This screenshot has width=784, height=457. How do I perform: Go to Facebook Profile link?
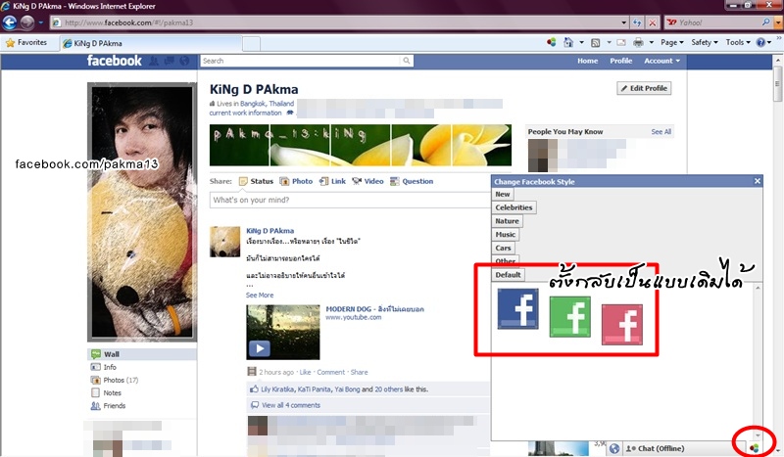coord(621,61)
